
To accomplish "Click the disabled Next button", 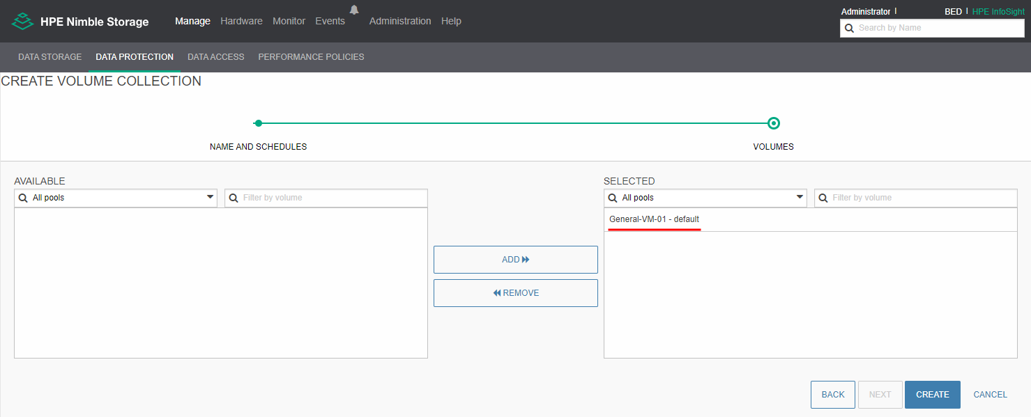I will click(880, 395).
